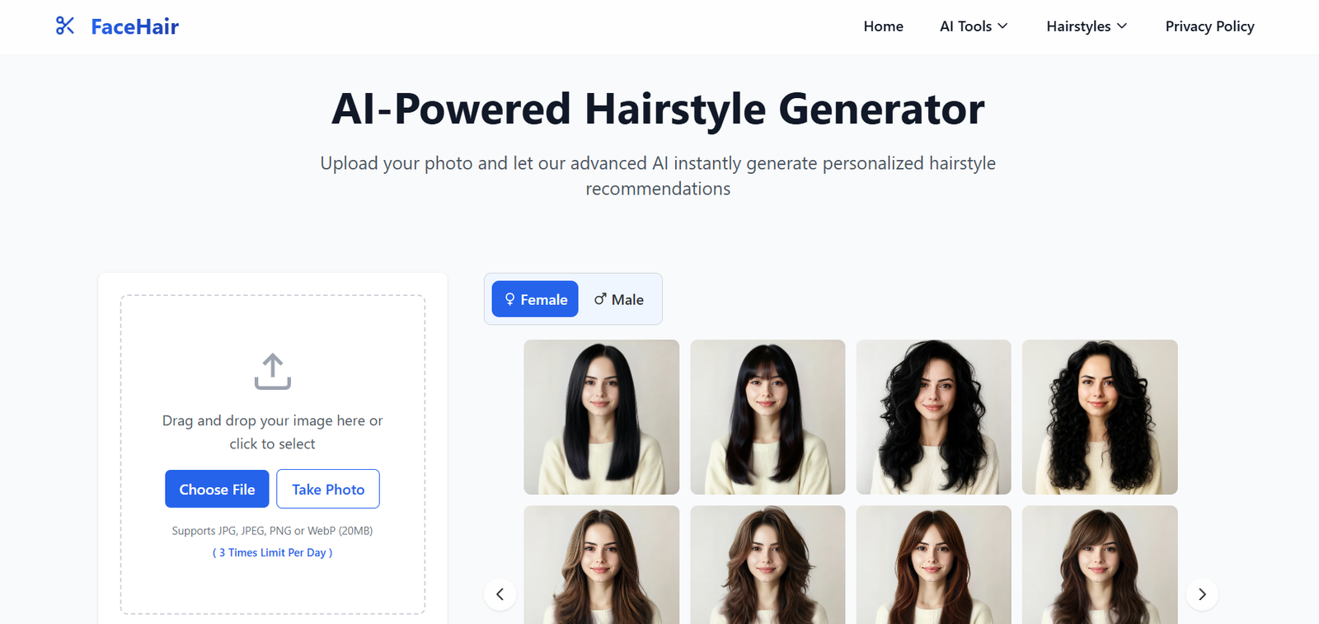Click the upload arrow icon
Image resolution: width=1319 pixels, height=624 pixels.
pyautogui.click(x=273, y=372)
